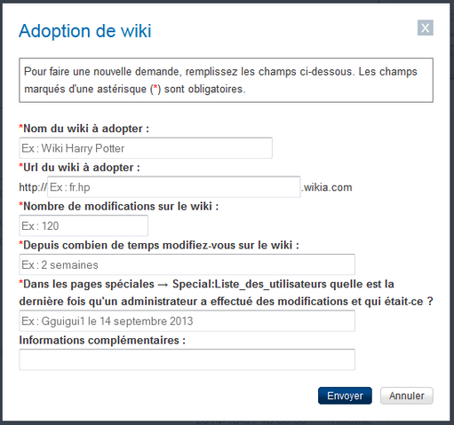The height and width of the screenshot is (425, 454).
Task: Click the Special:Liste_des_utilisateurs question label
Action: [x=226, y=293]
